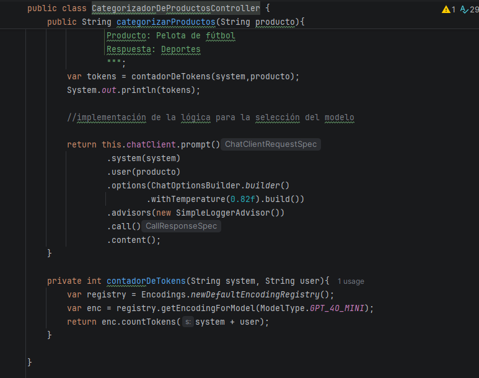Click the comment about selección del modelo
479x378 pixels.
click(211, 117)
